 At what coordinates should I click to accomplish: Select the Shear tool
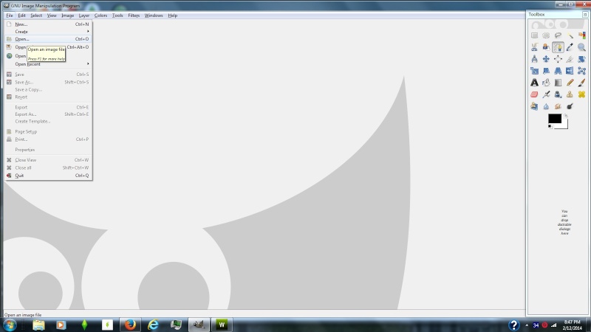[546, 71]
